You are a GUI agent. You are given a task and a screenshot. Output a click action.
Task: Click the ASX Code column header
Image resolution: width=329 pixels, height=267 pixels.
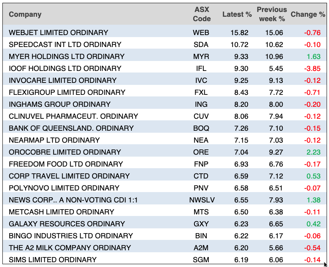(x=201, y=14)
